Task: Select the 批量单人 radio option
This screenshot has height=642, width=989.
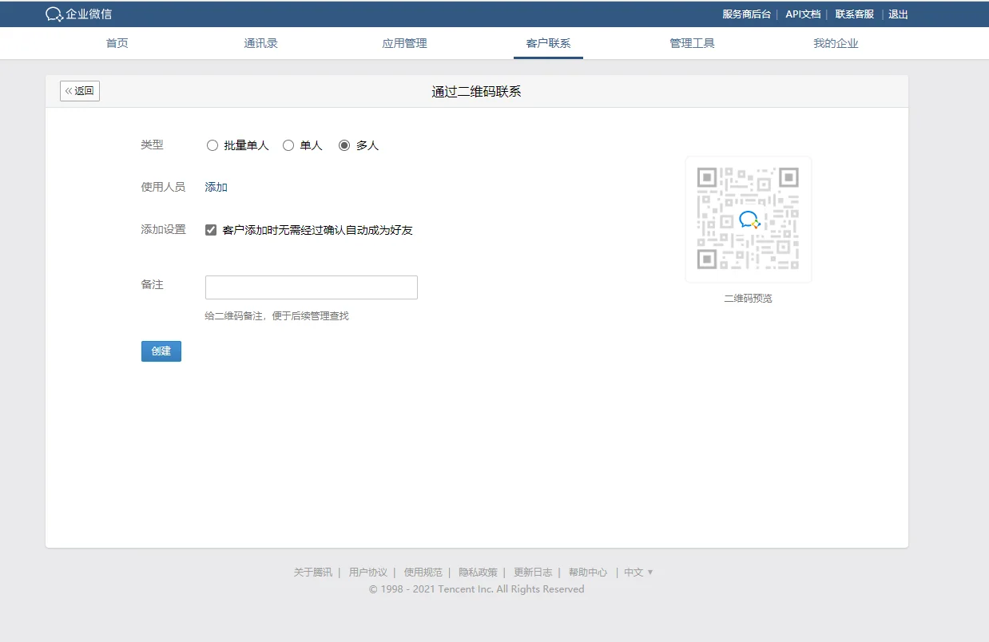Action: click(212, 145)
